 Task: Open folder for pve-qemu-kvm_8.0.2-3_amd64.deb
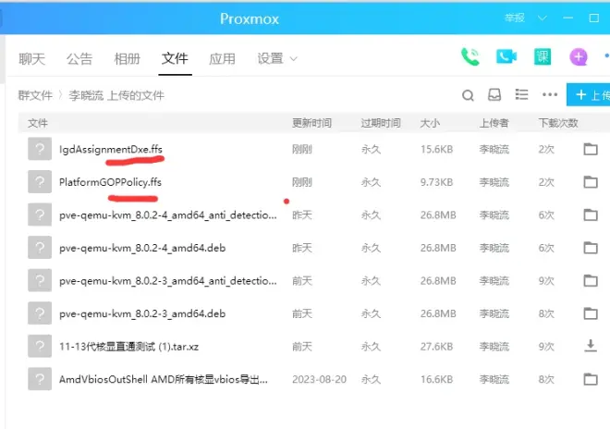tap(591, 313)
